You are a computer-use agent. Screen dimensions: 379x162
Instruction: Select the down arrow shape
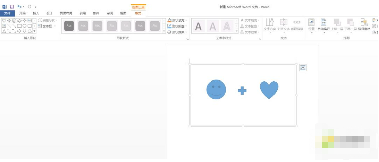tap(25, 31)
